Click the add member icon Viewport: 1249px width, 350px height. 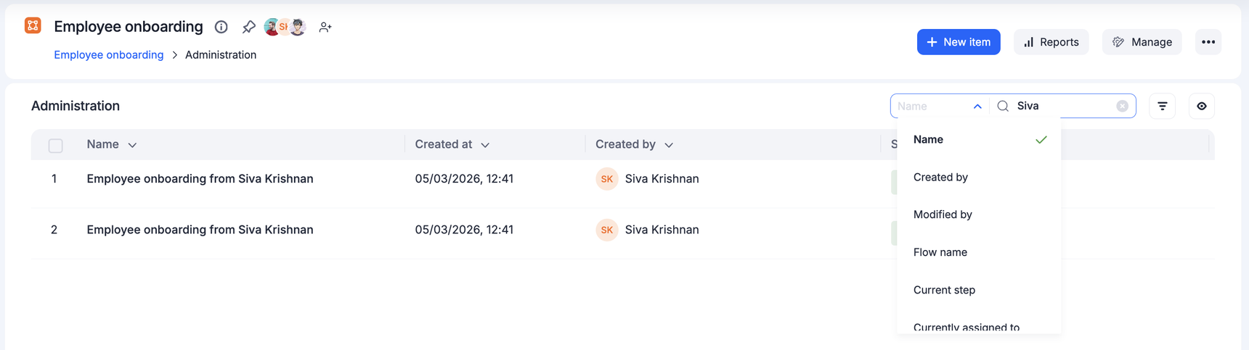(x=325, y=27)
